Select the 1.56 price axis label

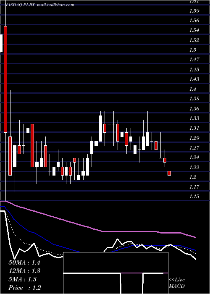pyautogui.click(x=194, y=21)
